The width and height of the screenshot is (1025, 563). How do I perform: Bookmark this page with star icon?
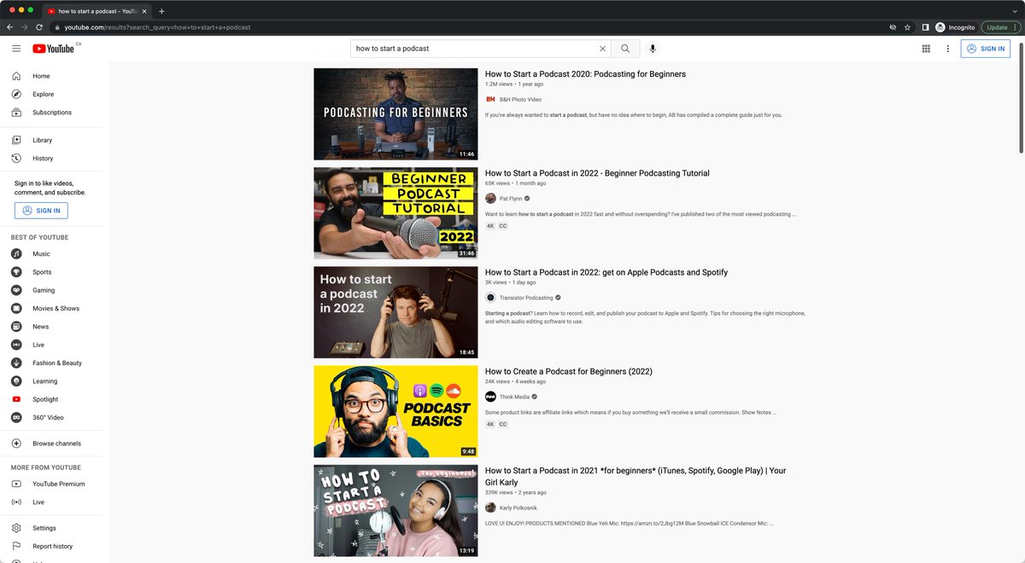tap(908, 27)
